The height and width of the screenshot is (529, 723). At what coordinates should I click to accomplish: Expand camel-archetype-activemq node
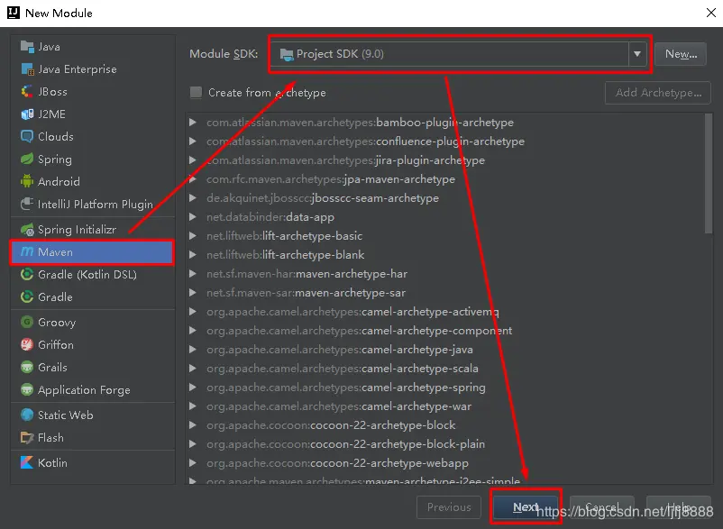point(193,312)
